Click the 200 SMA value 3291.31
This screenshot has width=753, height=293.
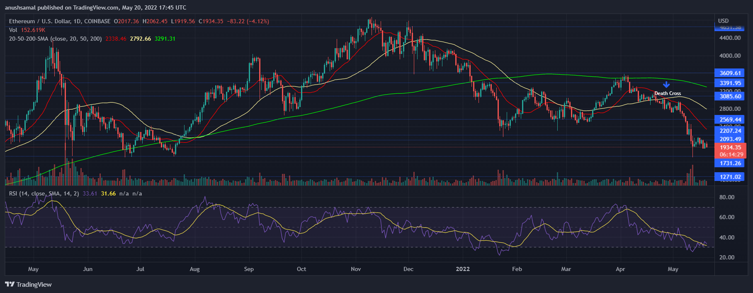(x=165, y=39)
